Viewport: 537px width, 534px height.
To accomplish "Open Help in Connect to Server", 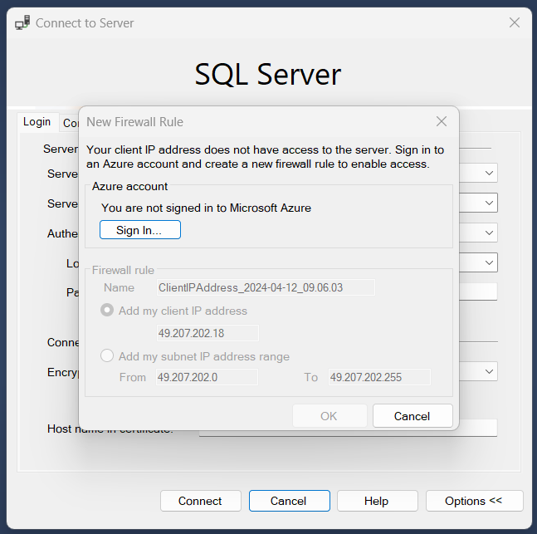I will pos(378,501).
